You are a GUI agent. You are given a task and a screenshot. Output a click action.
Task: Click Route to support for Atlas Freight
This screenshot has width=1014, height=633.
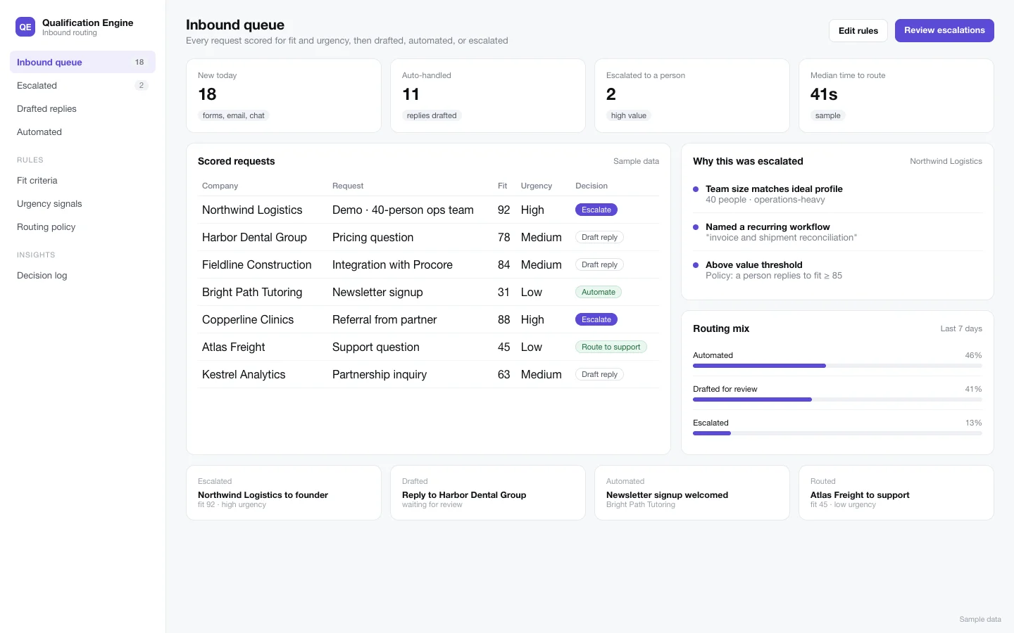(611, 347)
